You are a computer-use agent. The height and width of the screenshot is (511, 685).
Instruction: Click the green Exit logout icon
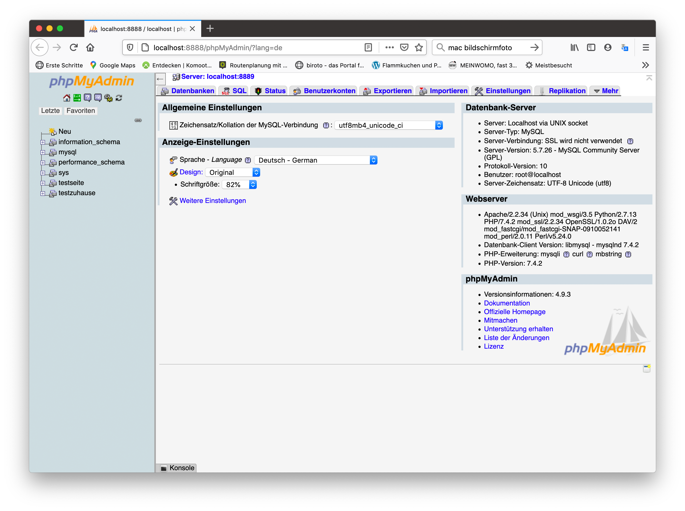[x=77, y=98]
